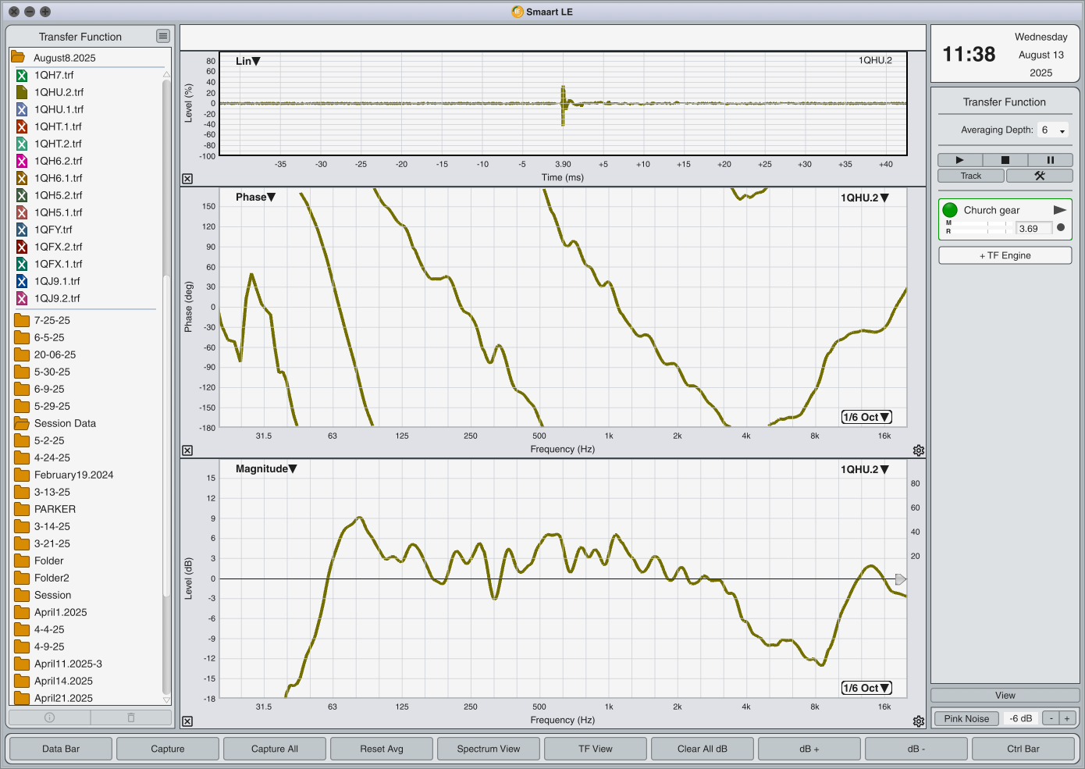Toggle visibility of 1QH7.trf trace icon
This screenshot has width=1085, height=769.
[x=22, y=75]
